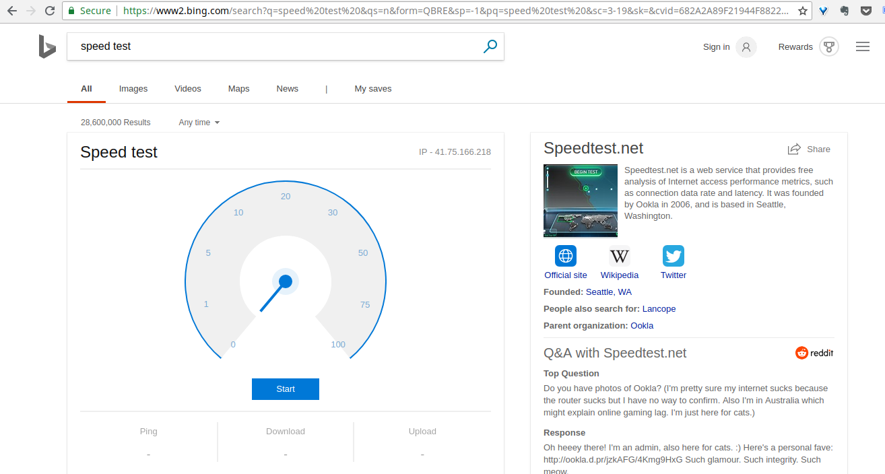The width and height of the screenshot is (885, 474).
Task: Open the blue Y browser extension
Action: coord(823,11)
